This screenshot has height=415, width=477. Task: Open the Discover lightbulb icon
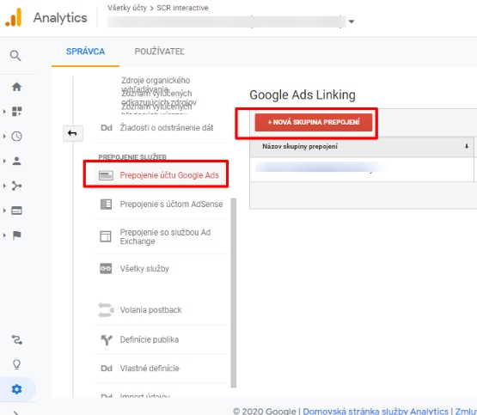point(16,364)
